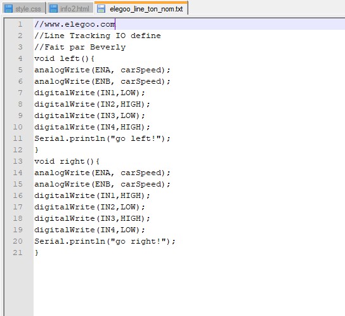Click the save icon on style.css tab
Viewport: 345px width, 316px height.
tap(9, 9)
